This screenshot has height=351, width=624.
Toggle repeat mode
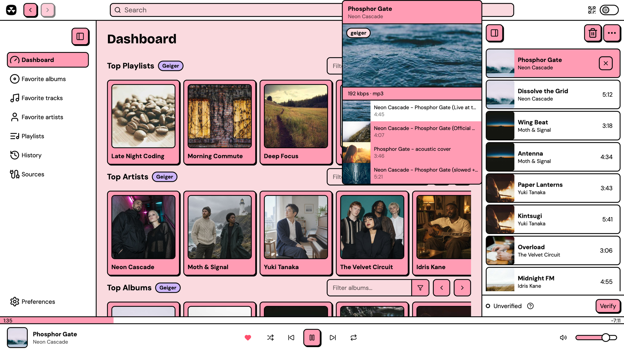click(x=354, y=338)
